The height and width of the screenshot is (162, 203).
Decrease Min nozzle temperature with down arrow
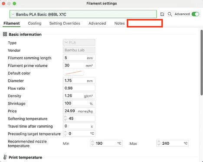coord(92,145)
